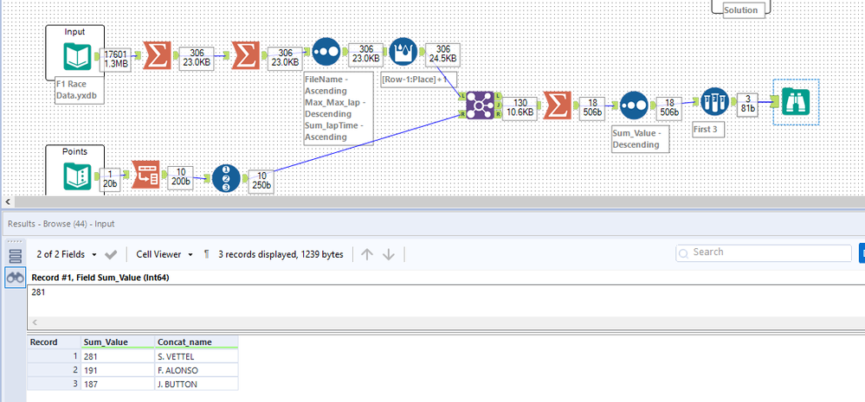The height and width of the screenshot is (402, 865).
Task: Select the Summarize tool after the Join
Action: [x=557, y=105]
